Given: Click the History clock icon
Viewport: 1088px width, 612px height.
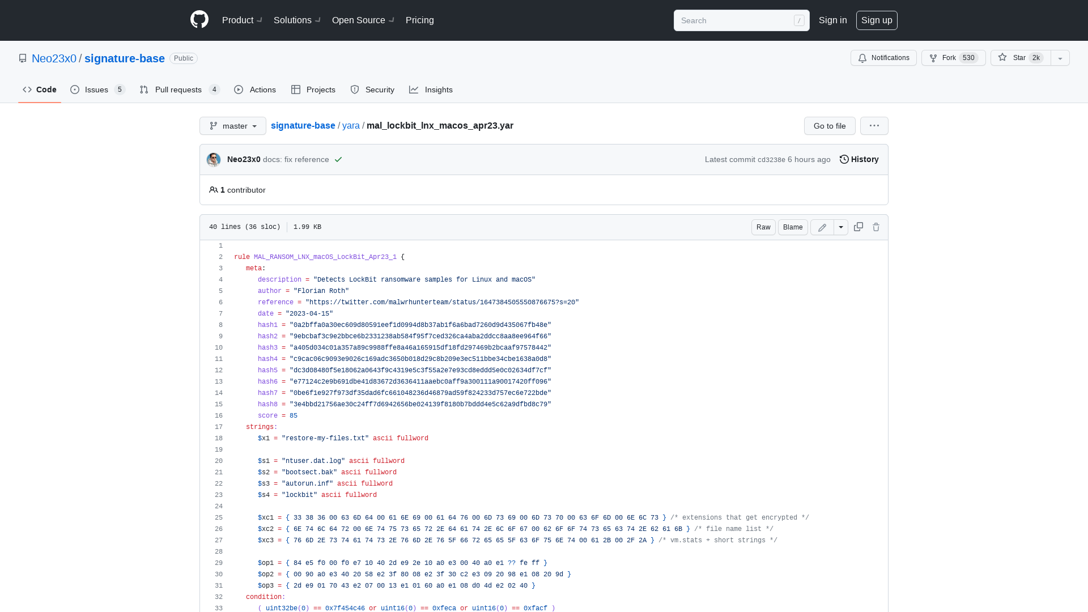Looking at the screenshot, I should point(844,159).
